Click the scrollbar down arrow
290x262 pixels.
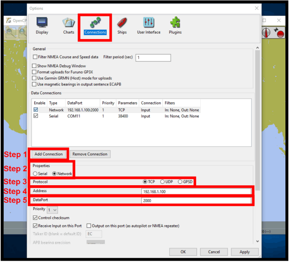point(258,241)
